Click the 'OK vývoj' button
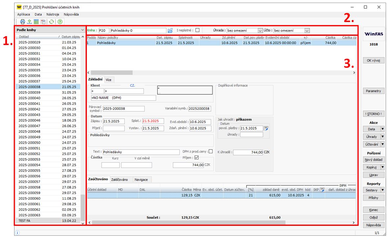Image resolution: width=387 pixels, height=237 pixels. tap(374, 60)
